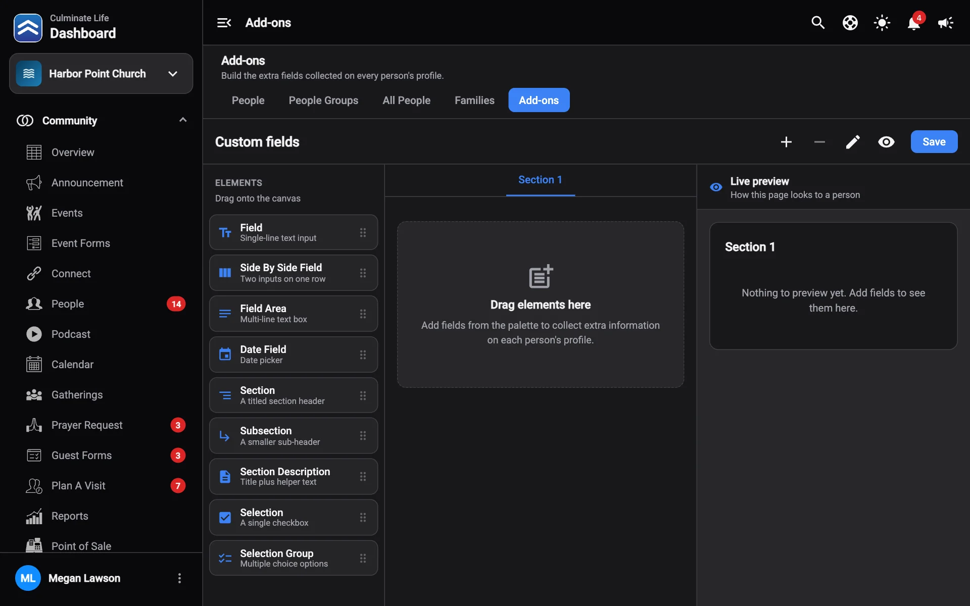Select the Add-ons tab
This screenshot has width=970, height=606.
[539, 100]
